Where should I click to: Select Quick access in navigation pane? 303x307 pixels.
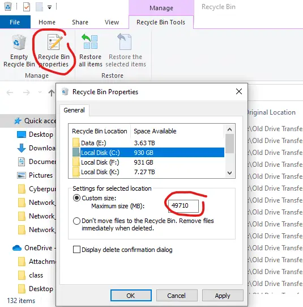[28, 121]
